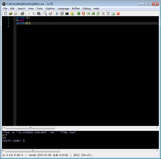Click the window with green arrow icon
This screenshot has width=161, height=159.
click(x=113, y=14)
